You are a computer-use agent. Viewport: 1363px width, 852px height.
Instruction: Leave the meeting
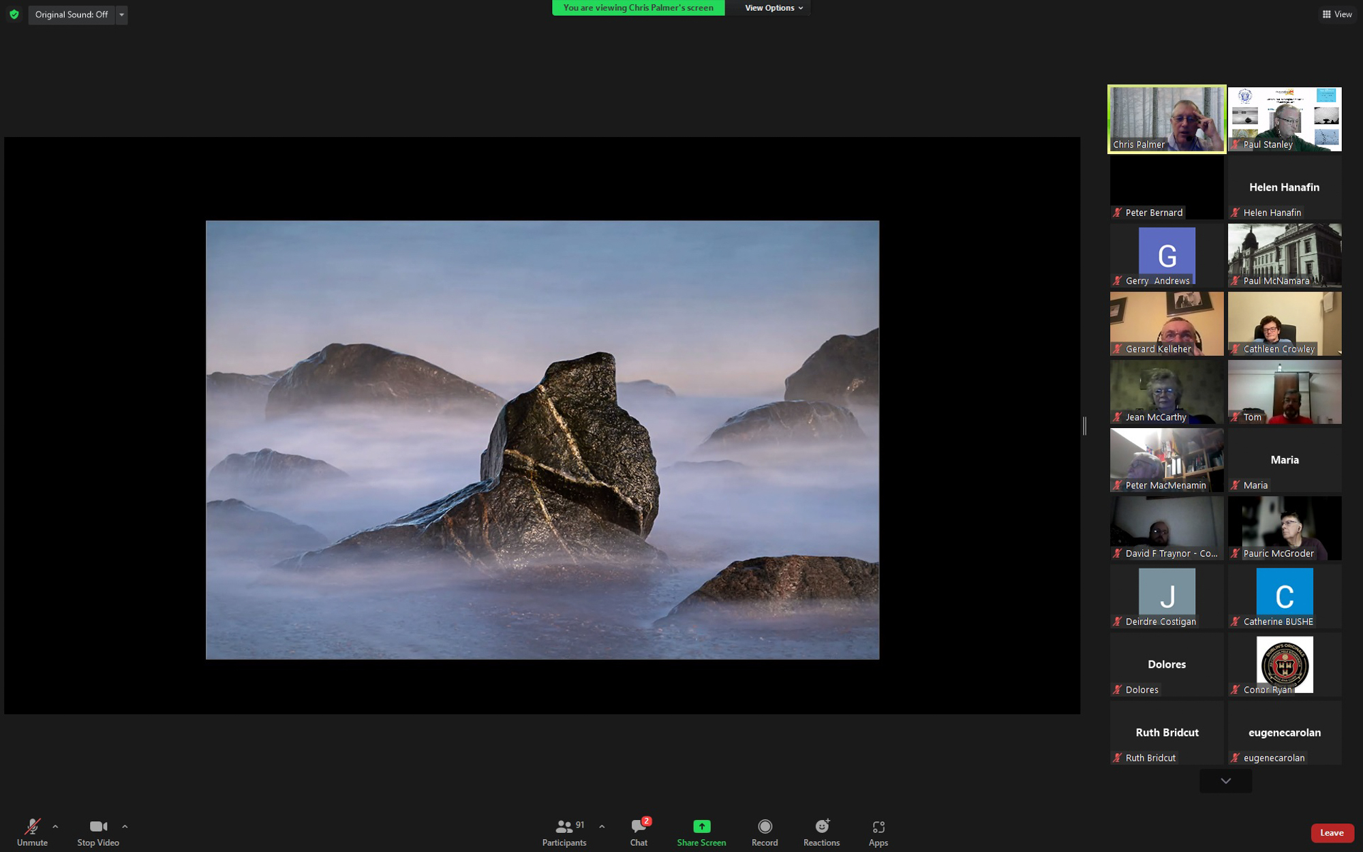tap(1332, 832)
